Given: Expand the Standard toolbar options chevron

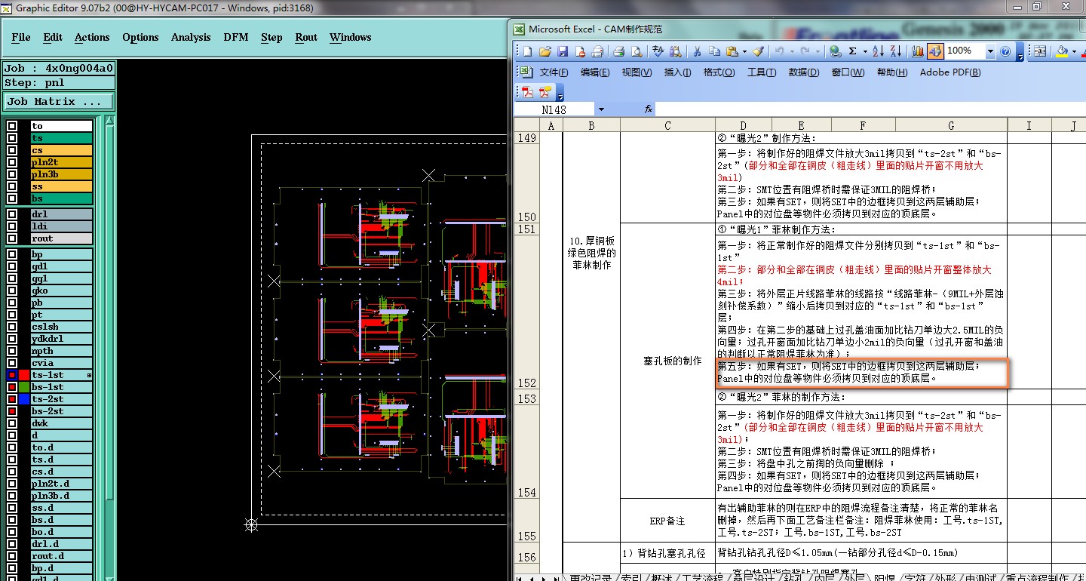Looking at the screenshot, I should click(1020, 53).
